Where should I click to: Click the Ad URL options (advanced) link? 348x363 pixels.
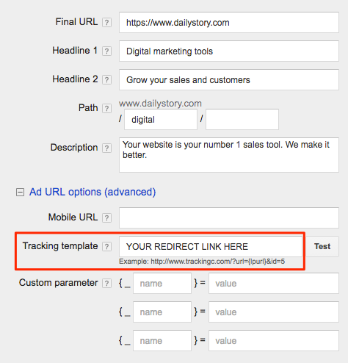[x=93, y=192]
